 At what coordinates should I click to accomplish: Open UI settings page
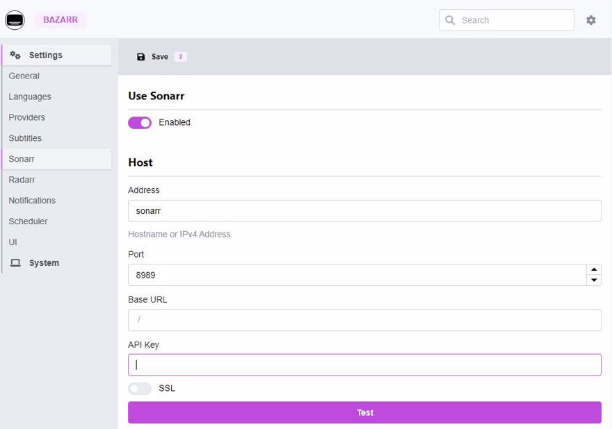[13, 242]
